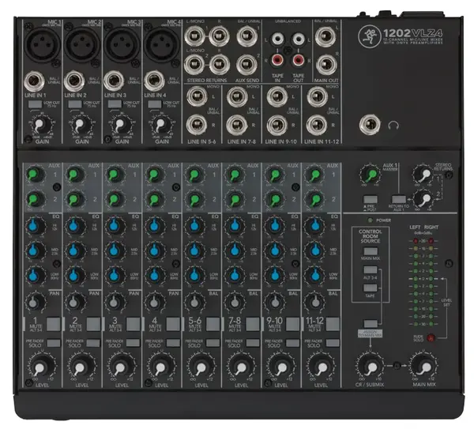The height and width of the screenshot is (429, 474).
Task: Engage the LOW CUT switch on channel 2
Action: click(75, 104)
